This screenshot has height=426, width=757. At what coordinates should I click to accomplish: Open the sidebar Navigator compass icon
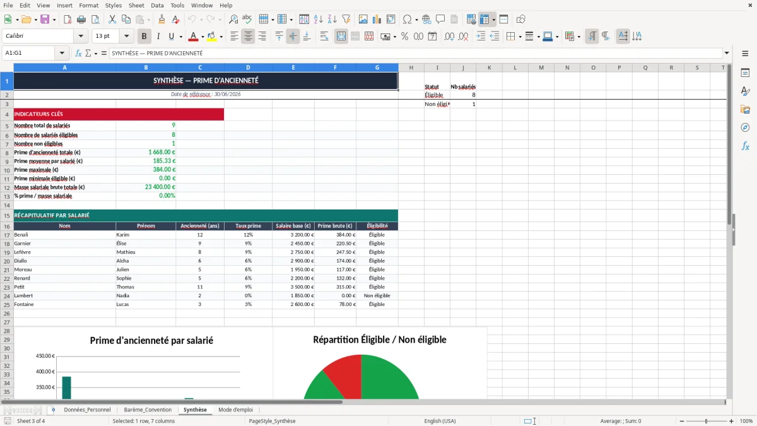pyautogui.click(x=745, y=127)
